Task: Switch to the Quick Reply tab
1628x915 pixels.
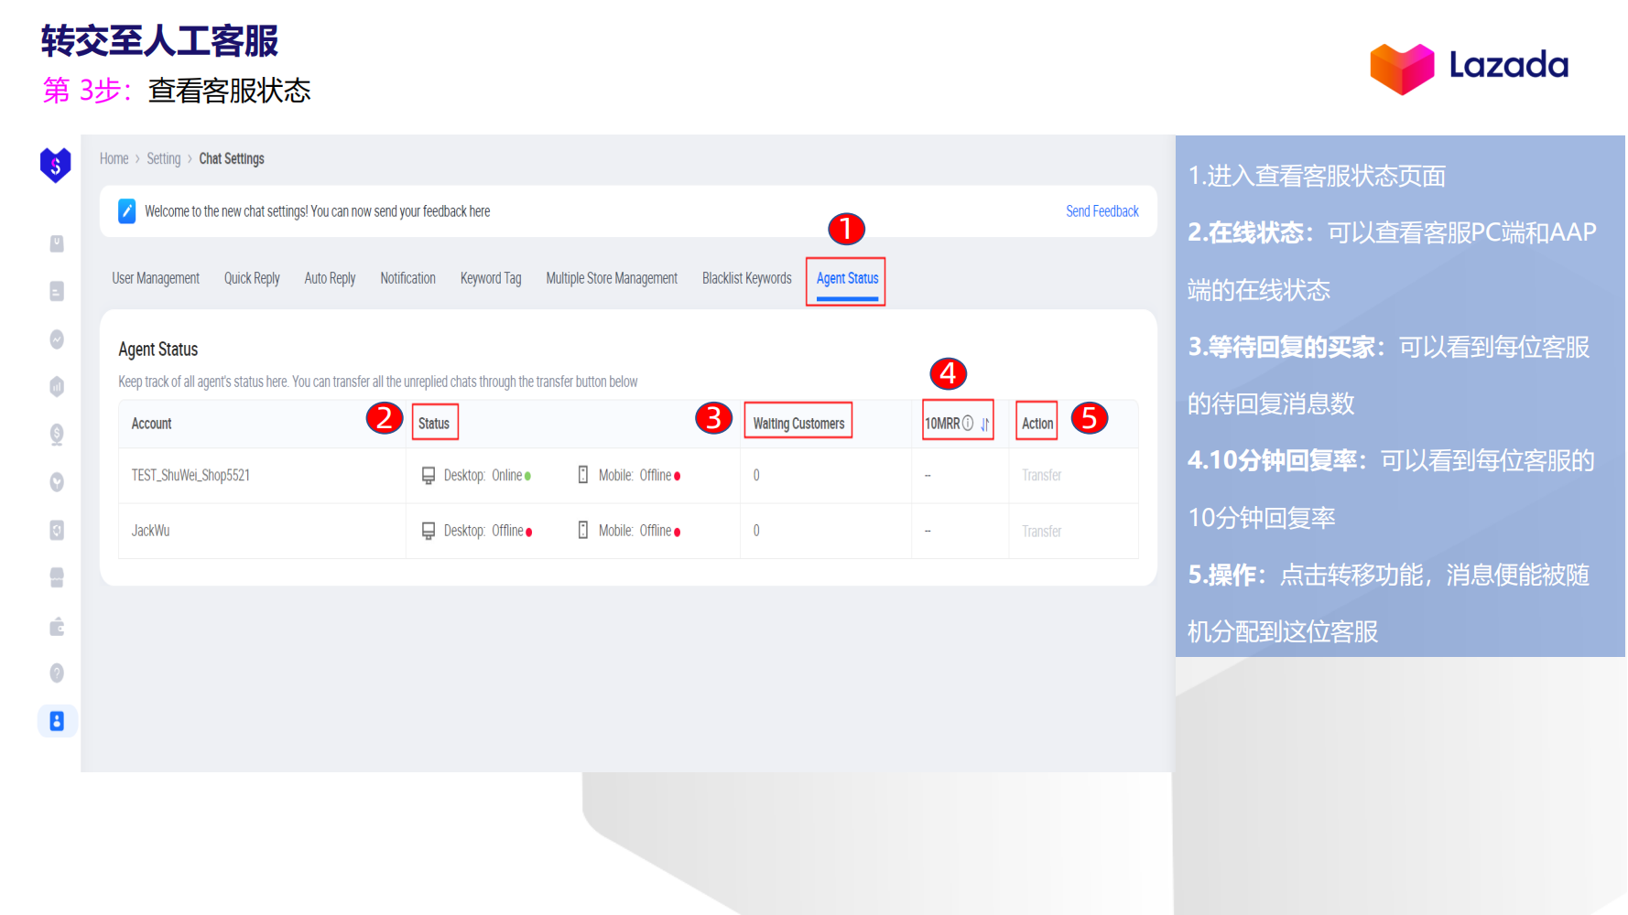Action: (x=252, y=278)
